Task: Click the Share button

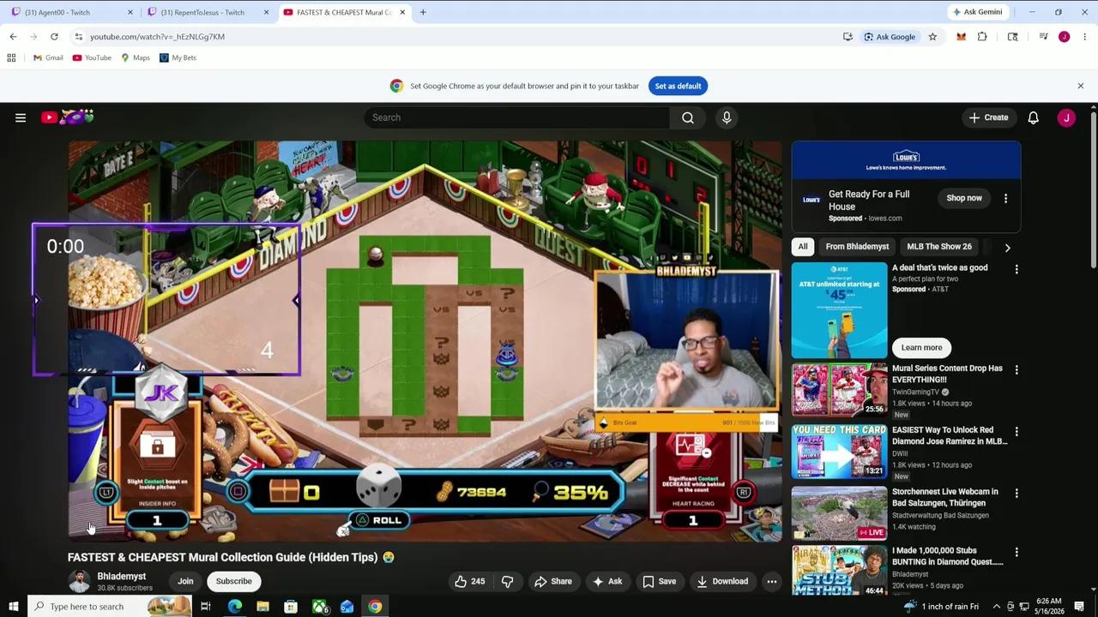Action: 553,581
